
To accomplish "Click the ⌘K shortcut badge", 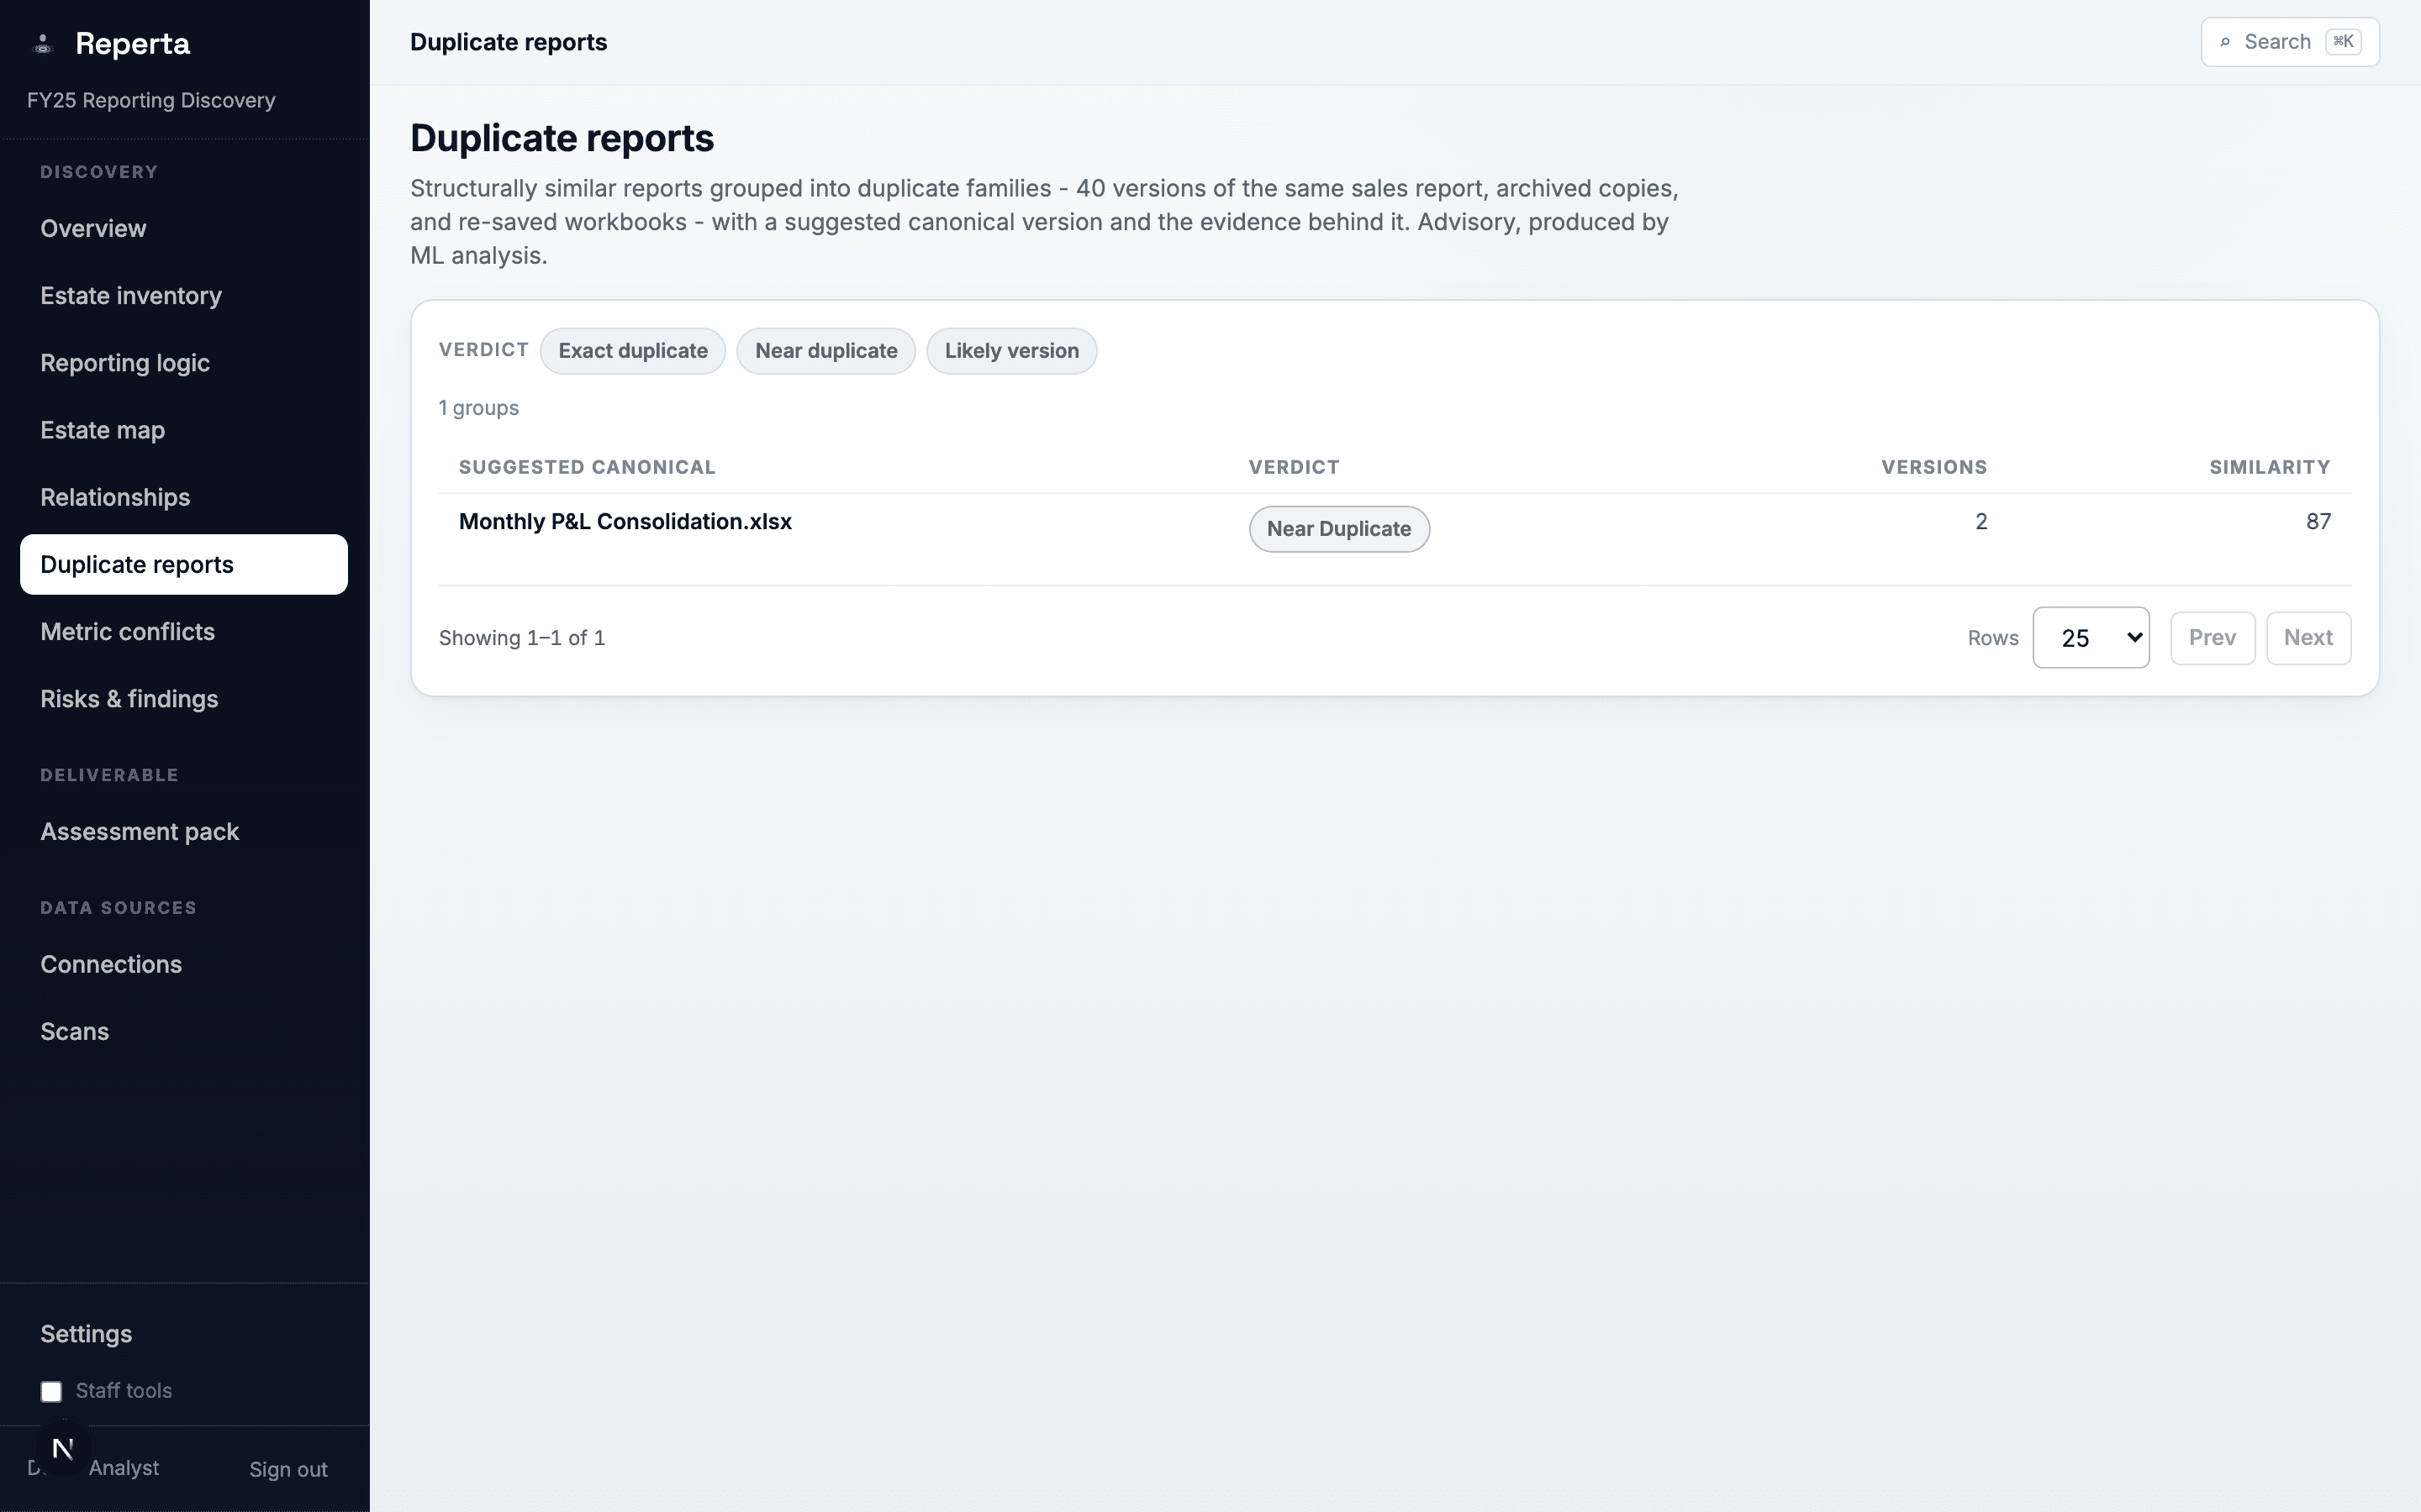I will [2343, 42].
